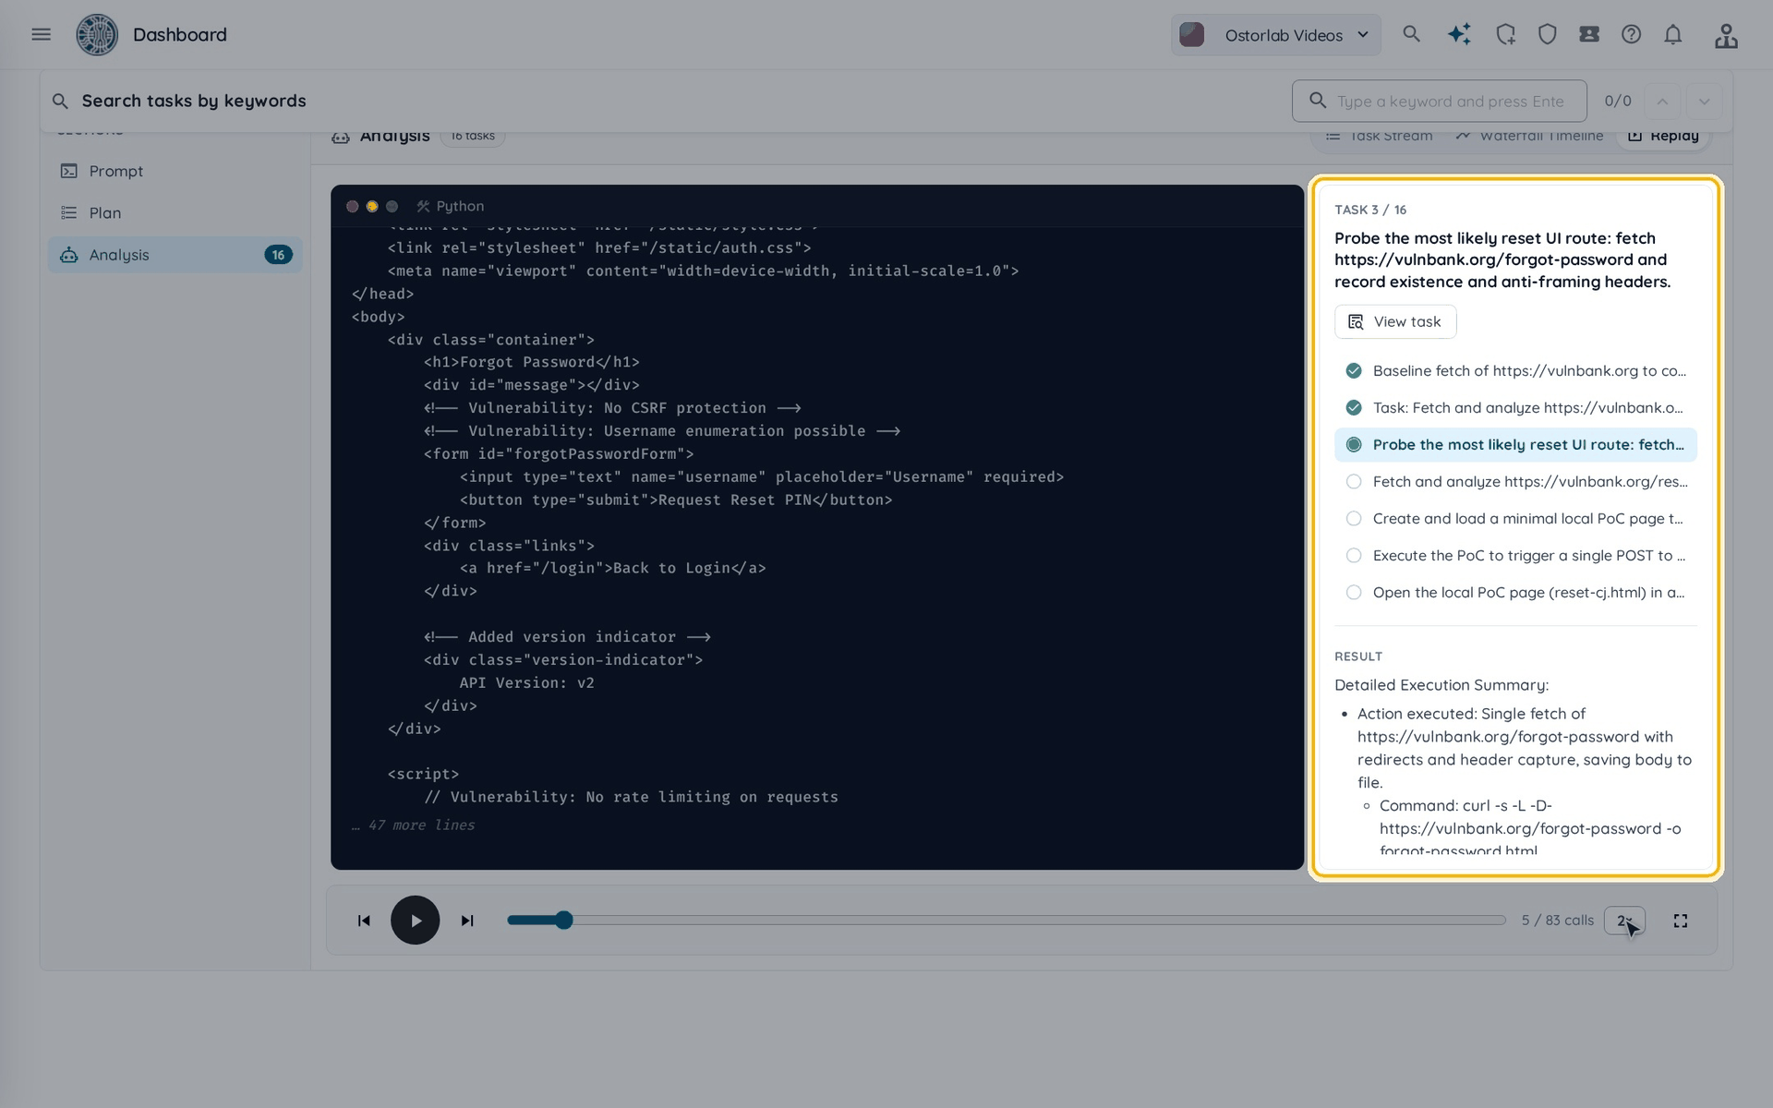The height and width of the screenshot is (1108, 1773).
Task: Switch to Replay view
Action: 1663,136
